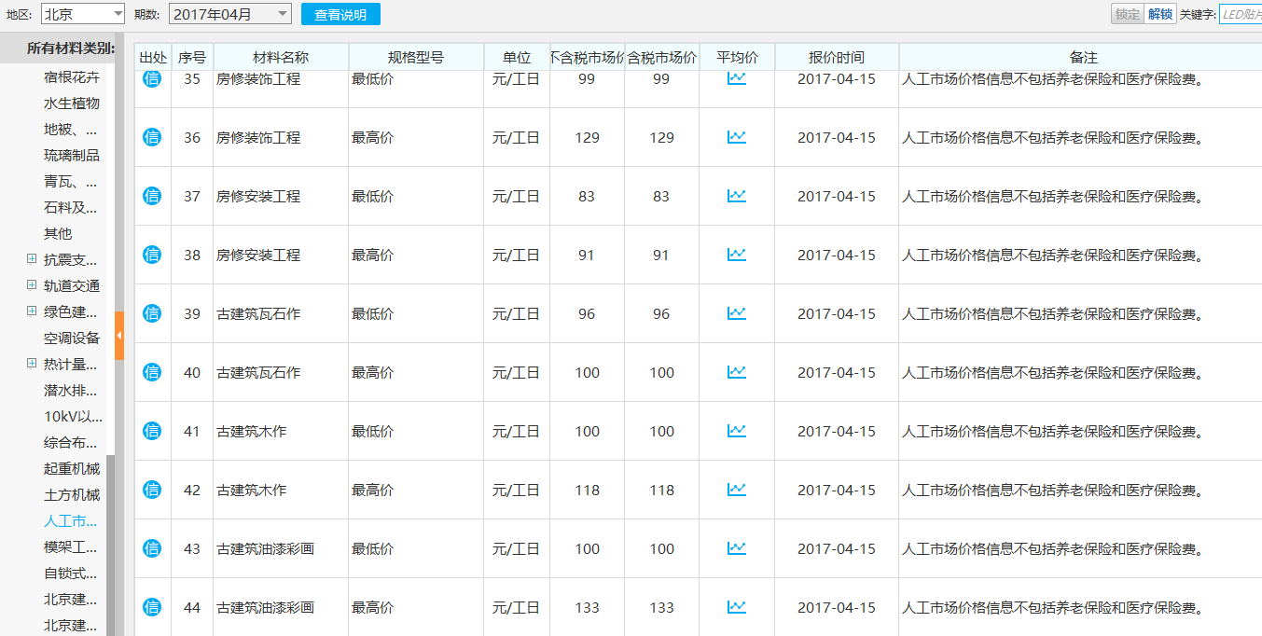
Task: Click the 单位 column header
Action: [x=517, y=57]
